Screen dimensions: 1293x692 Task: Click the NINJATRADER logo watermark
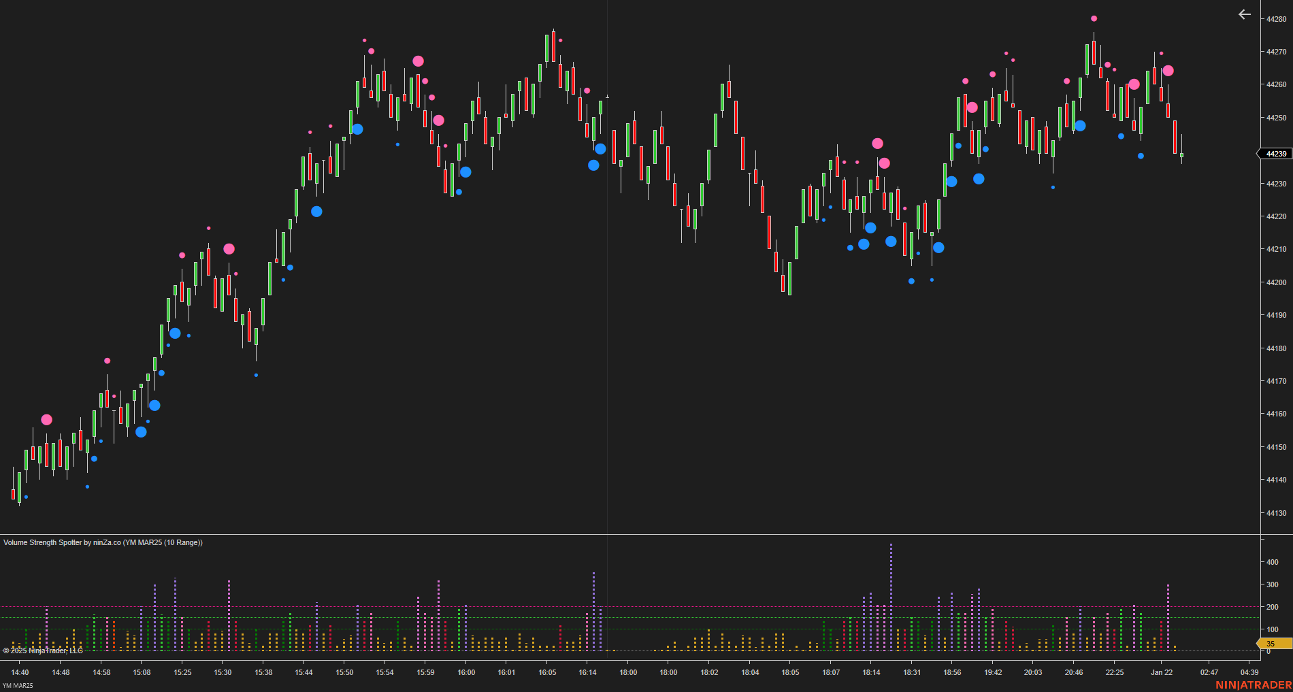[1254, 686]
